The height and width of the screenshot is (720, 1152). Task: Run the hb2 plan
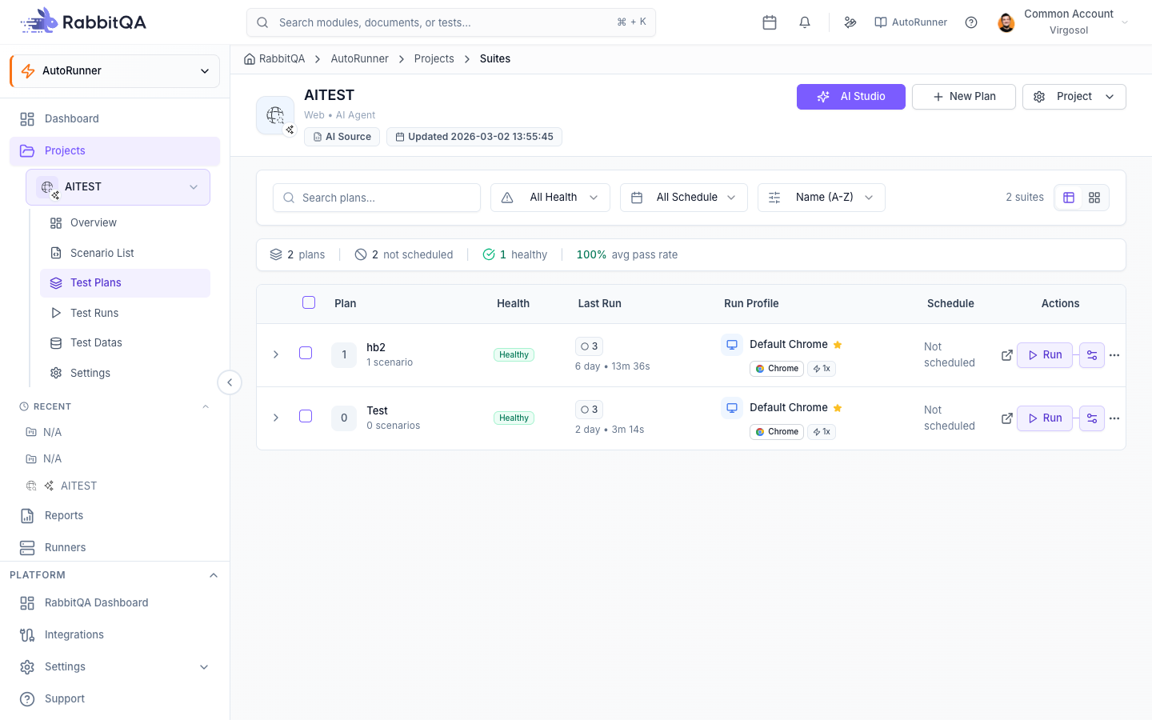click(x=1045, y=355)
